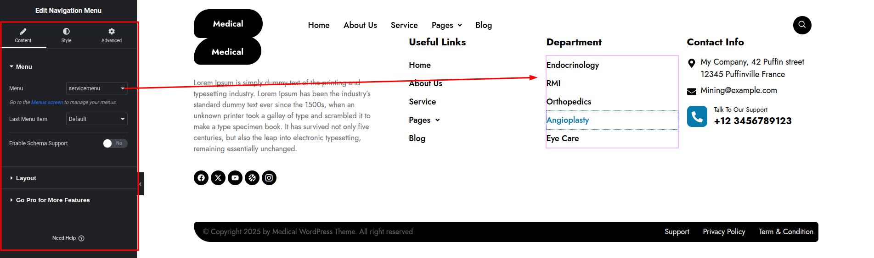
Task: Click the X (Twitter) social icon
Action: (218, 178)
